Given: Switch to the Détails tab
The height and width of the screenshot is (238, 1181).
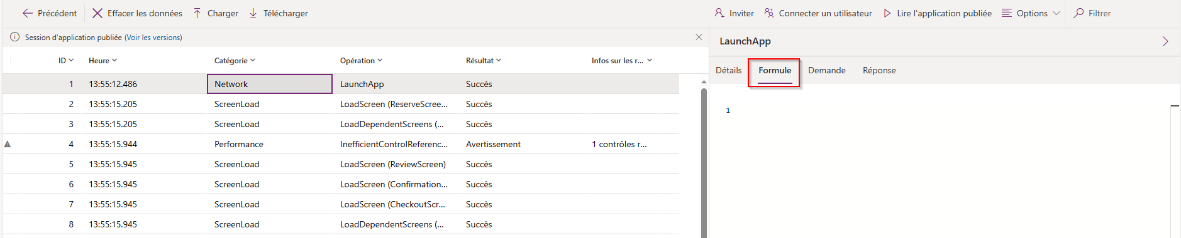Looking at the screenshot, I should (x=729, y=71).
